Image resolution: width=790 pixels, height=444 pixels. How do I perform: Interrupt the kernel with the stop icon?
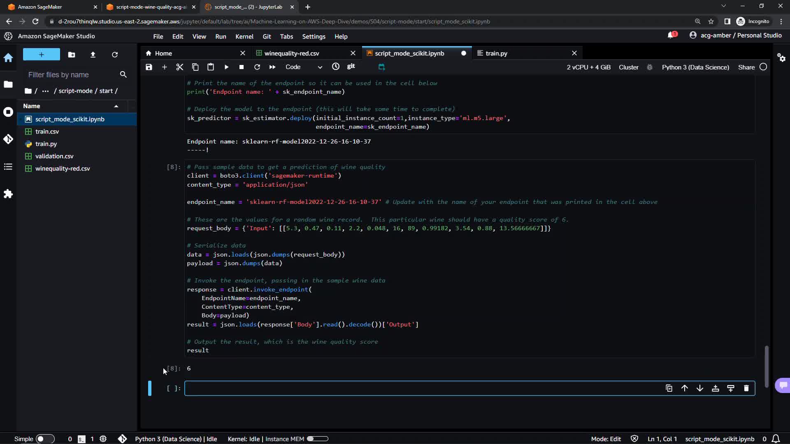242,67
